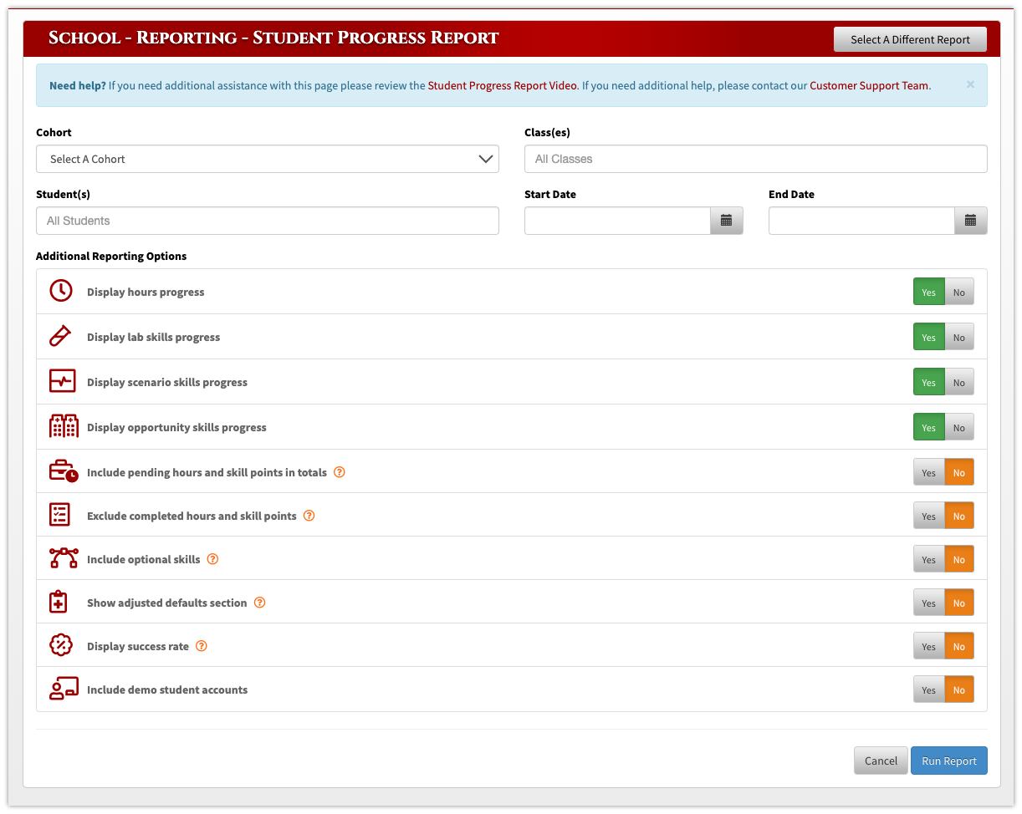The width and height of the screenshot is (1022, 814).
Task: Click the briefcase clock icon for pending hours
Action: point(64,471)
